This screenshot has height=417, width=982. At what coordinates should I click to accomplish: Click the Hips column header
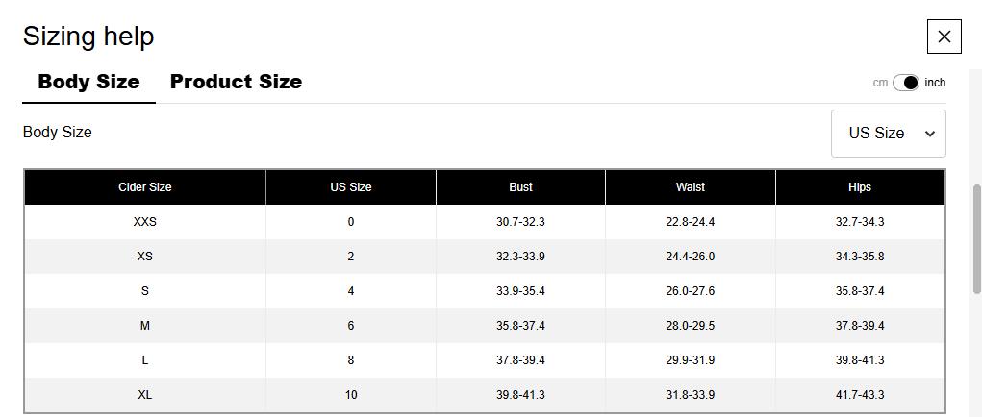tap(860, 187)
